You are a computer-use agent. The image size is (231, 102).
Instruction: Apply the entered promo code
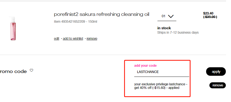coord(216,72)
